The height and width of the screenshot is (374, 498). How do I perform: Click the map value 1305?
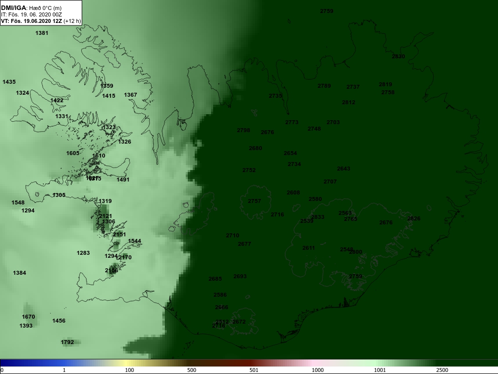click(59, 195)
